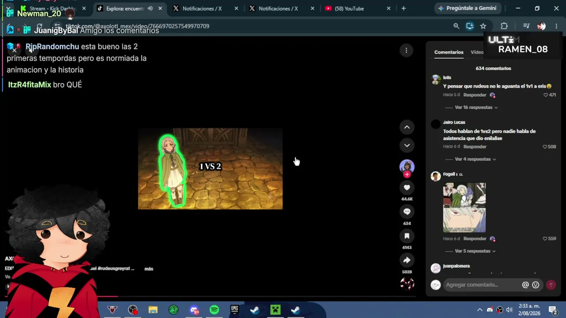Save the video with the bookmark icon
The width and height of the screenshot is (566, 318).
click(407, 236)
